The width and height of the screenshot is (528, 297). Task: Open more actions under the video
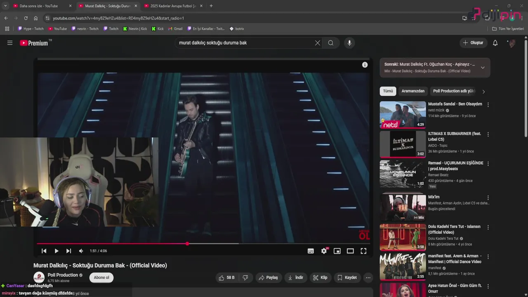(x=368, y=278)
